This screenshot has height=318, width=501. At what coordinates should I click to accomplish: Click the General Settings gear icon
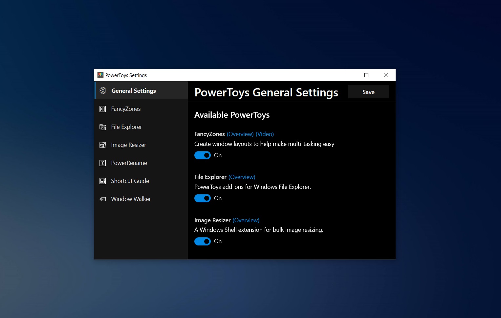[x=103, y=90]
